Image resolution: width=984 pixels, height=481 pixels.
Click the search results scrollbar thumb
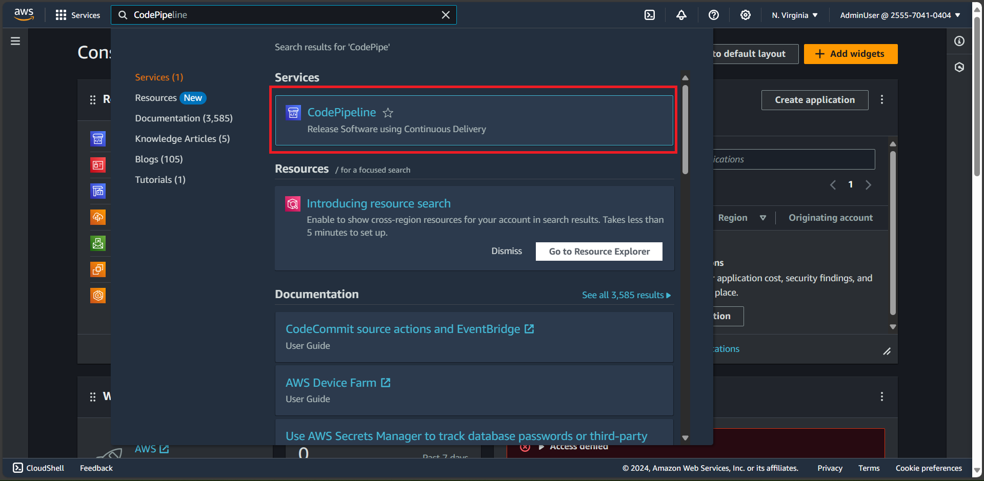pyautogui.click(x=685, y=130)
